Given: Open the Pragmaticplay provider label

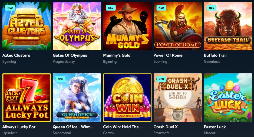Looking at the screenshot, I should (x=64, y=62).
